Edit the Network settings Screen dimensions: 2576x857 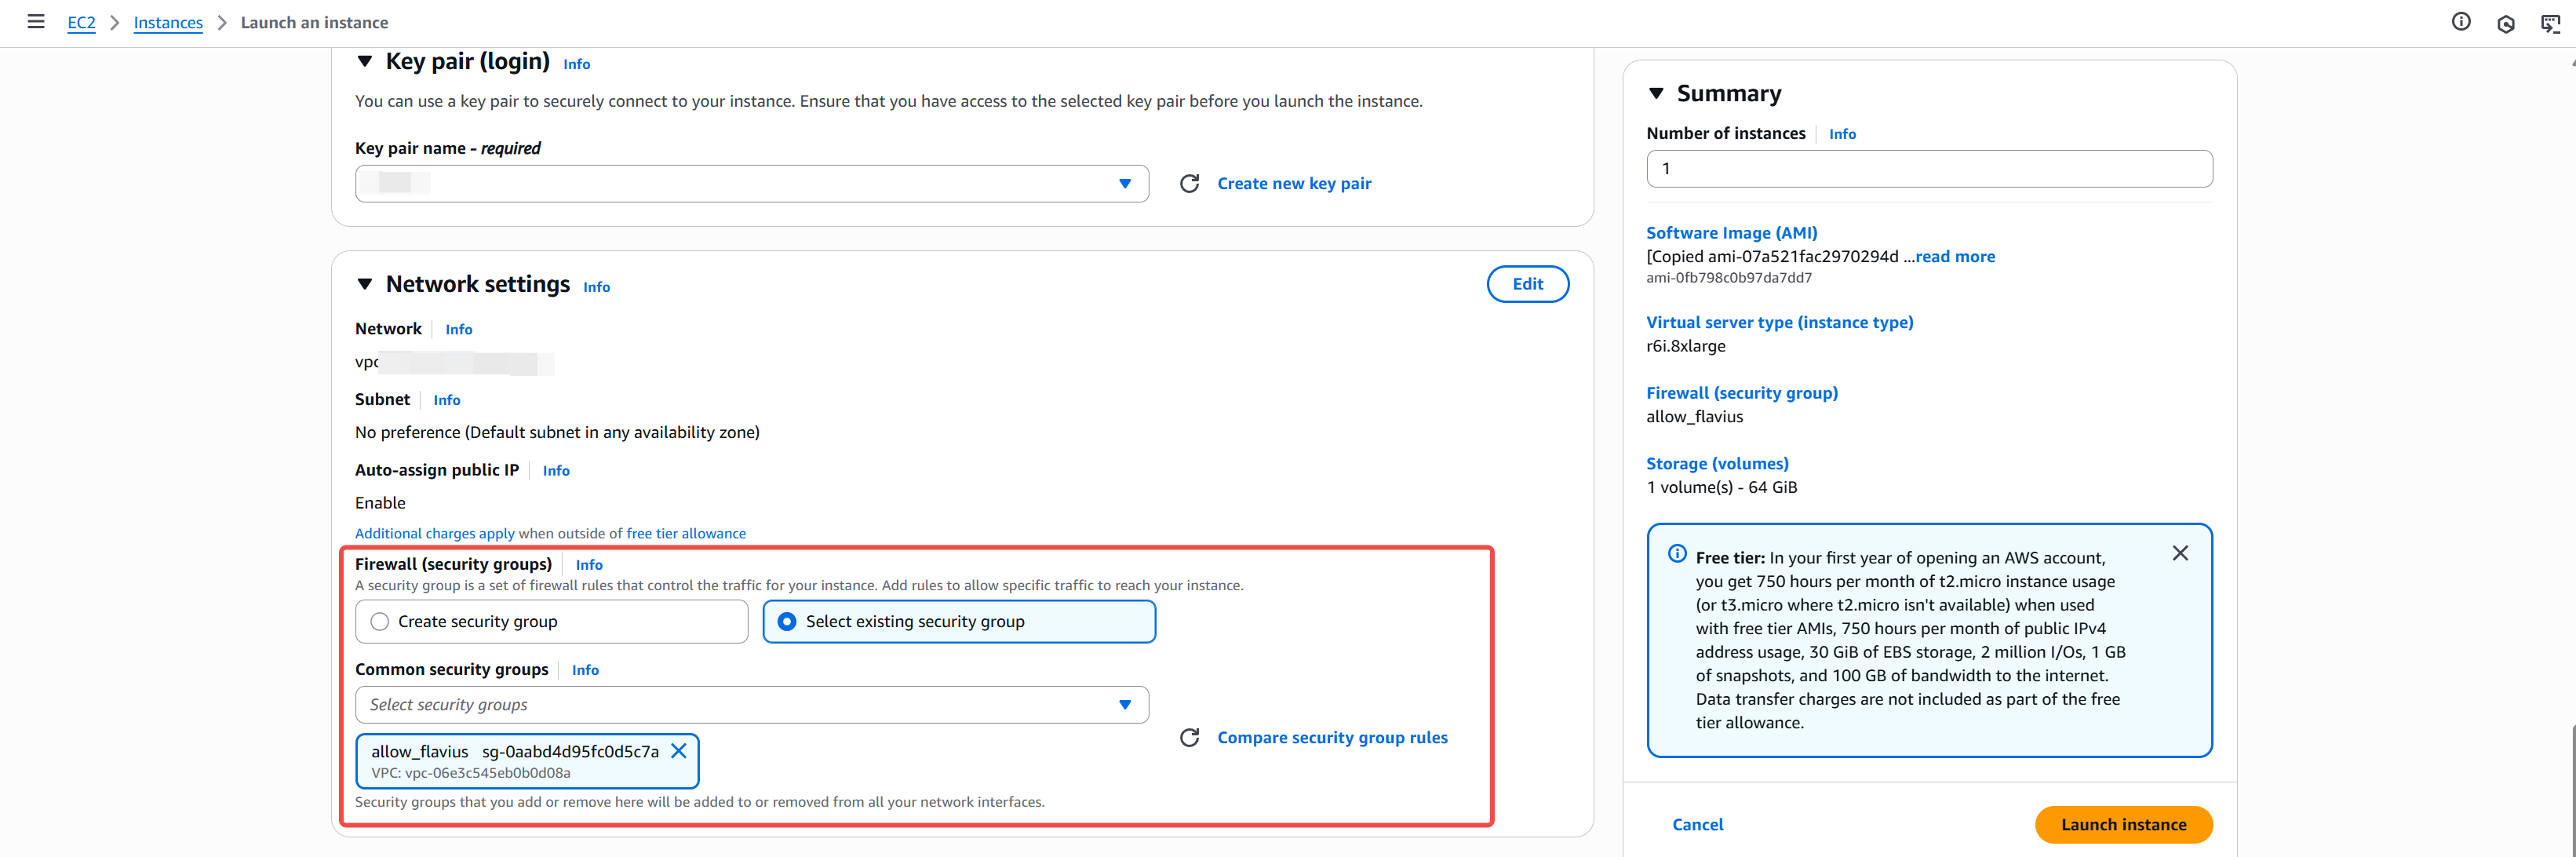(x=1527, y=284)
